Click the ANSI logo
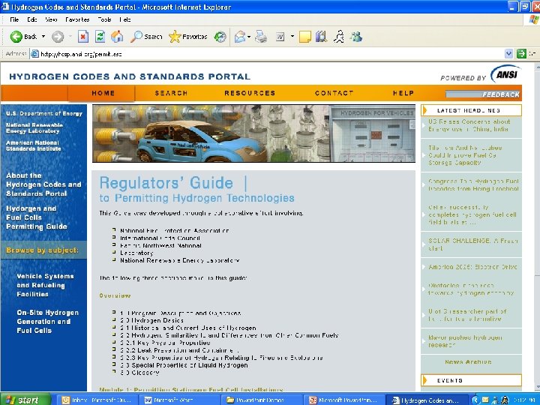540x405 pixels. pyautogui.click(x=505, y=74)
